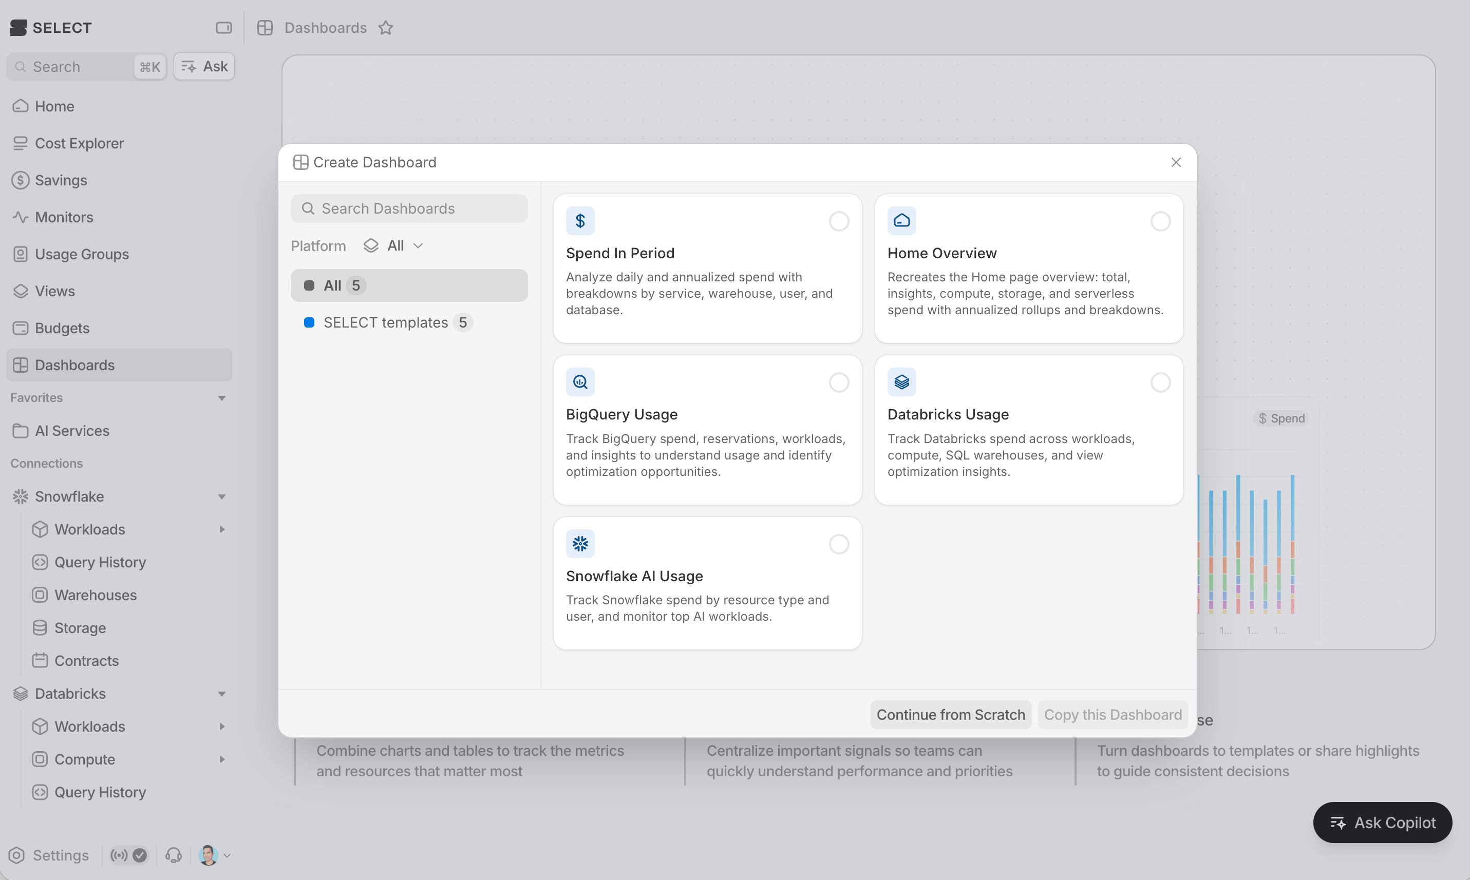This screenshot has width=1470, height=880.
Task: Open Snowflake Warehouses page
Action: (128, 595)
